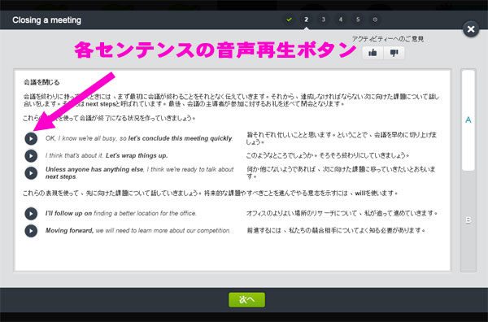Click the sentence "OK, I know we're all busy"
Viewport: 488px width, 322px height.
[139, 138]
